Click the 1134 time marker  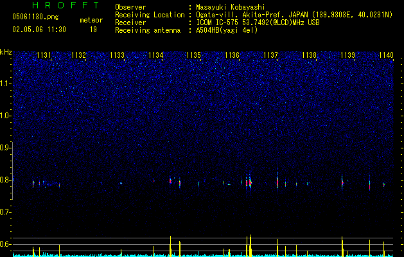(x=155, y=55)
